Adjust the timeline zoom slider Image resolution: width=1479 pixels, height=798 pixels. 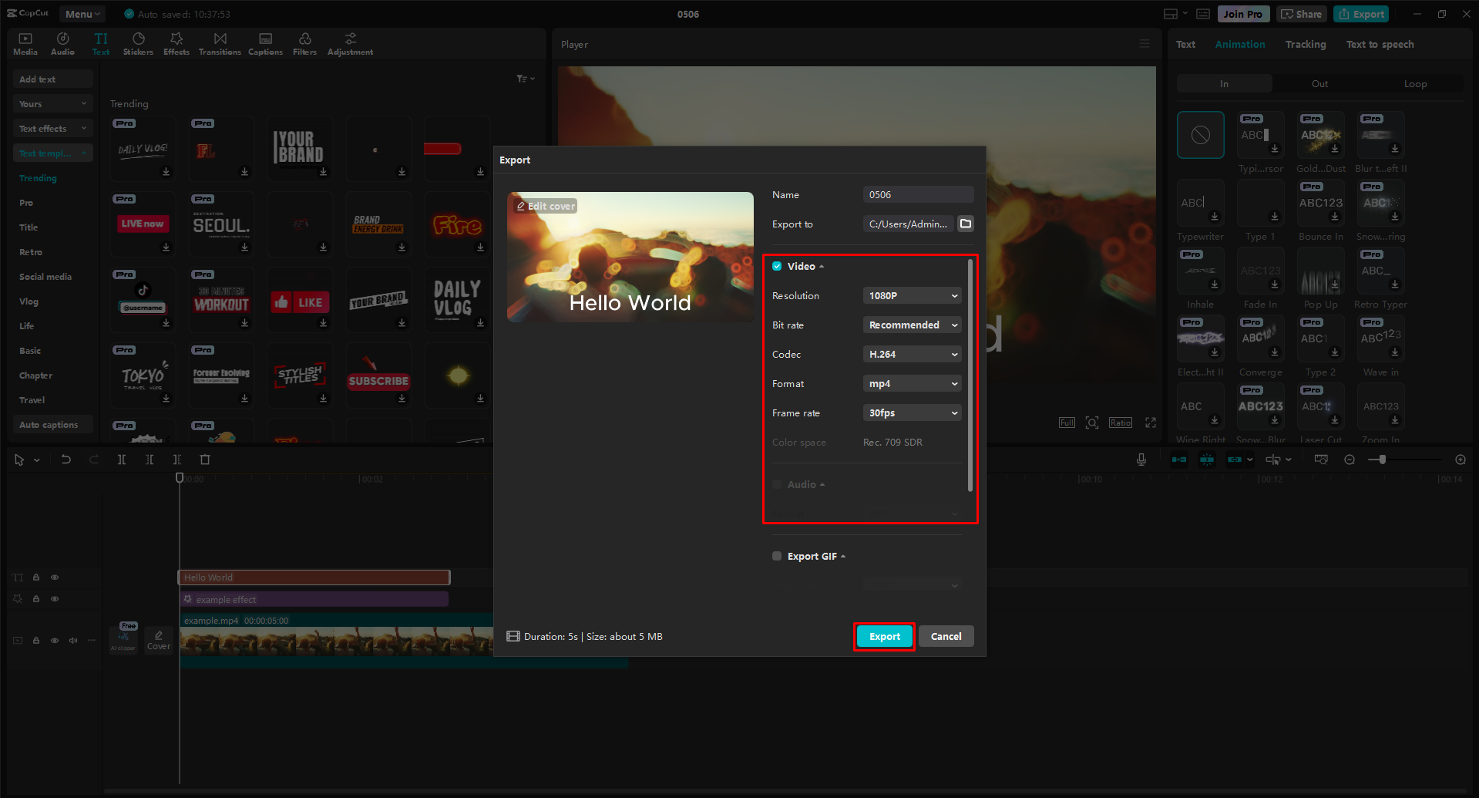tap(1383, 460)
